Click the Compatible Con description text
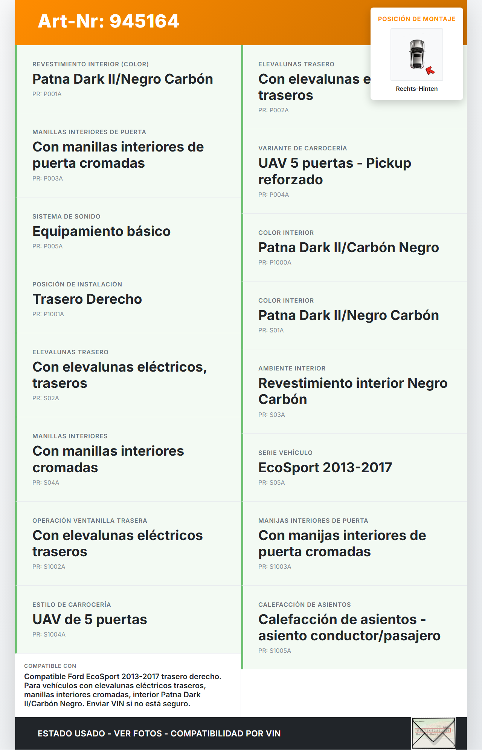482x750 pixels. point(123,690)
